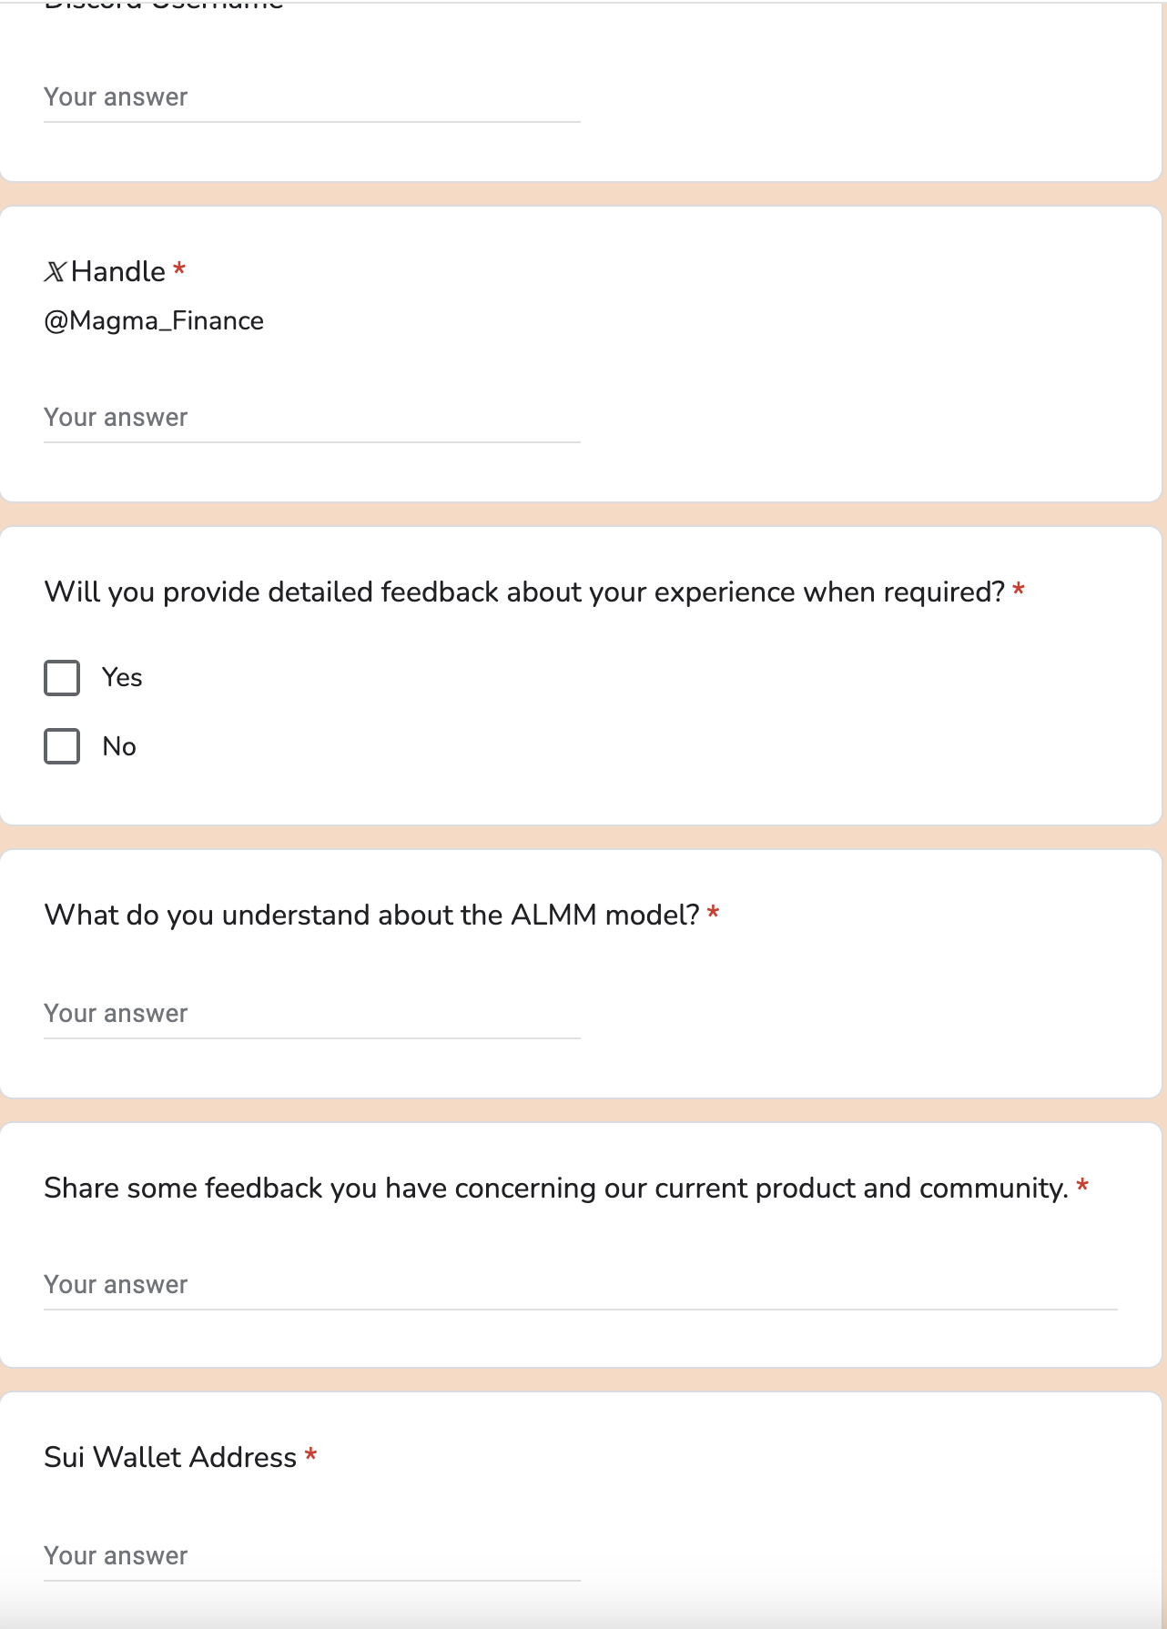Focus the product and community feedback field
The image size is (1167, 1629).
click(x=581, y=1285)
